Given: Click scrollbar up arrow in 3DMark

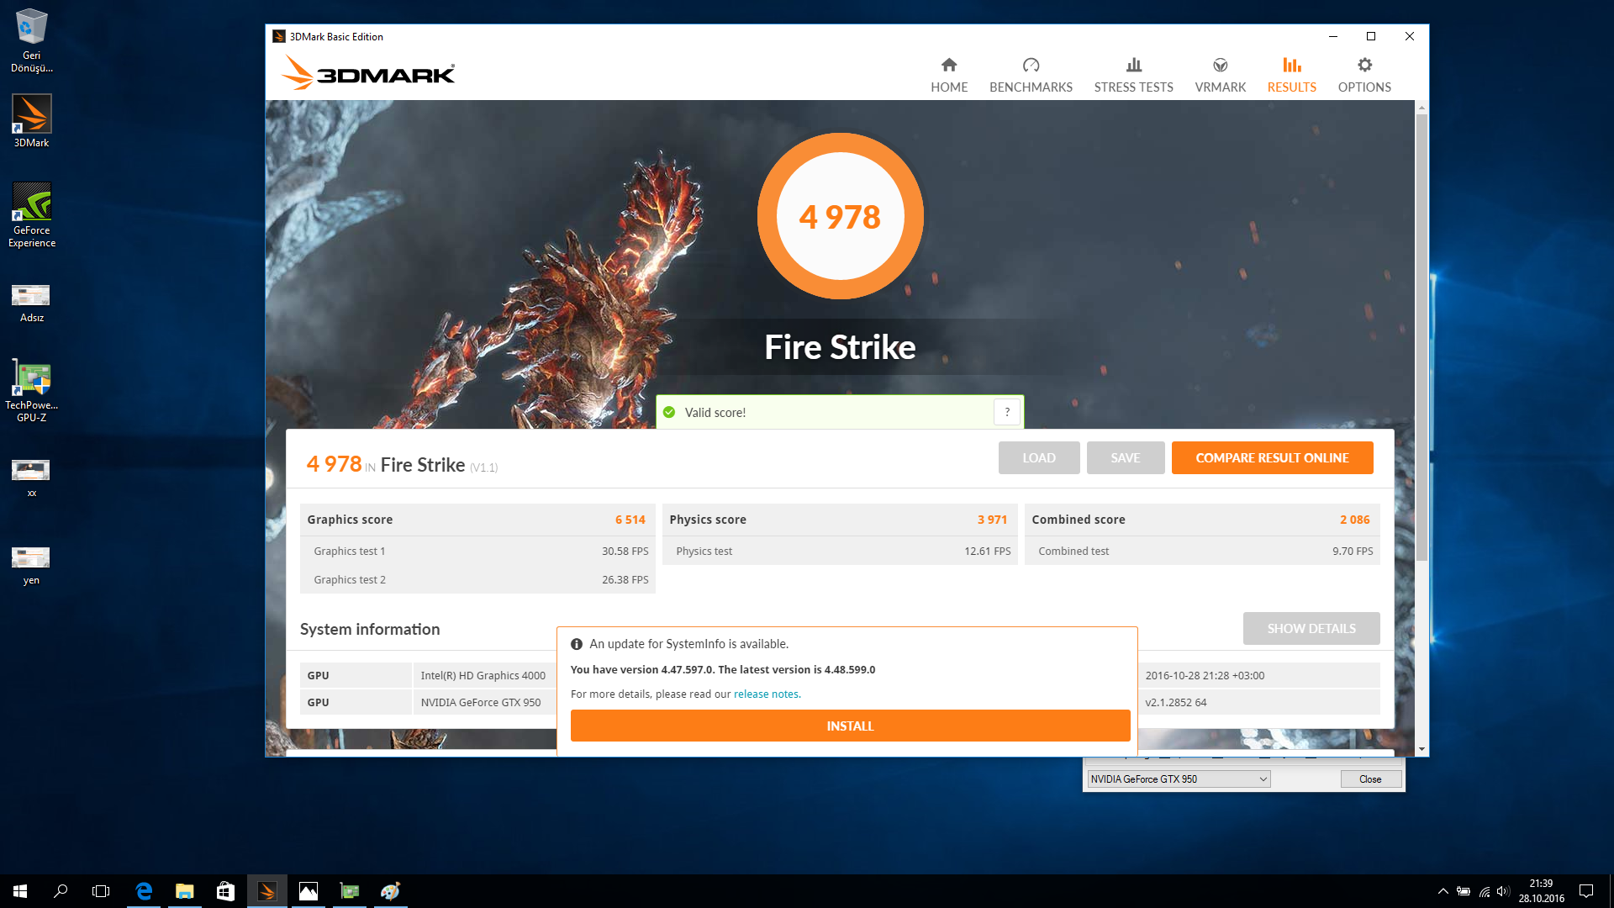Looking at the screenshot, I should click(1421, 107).
